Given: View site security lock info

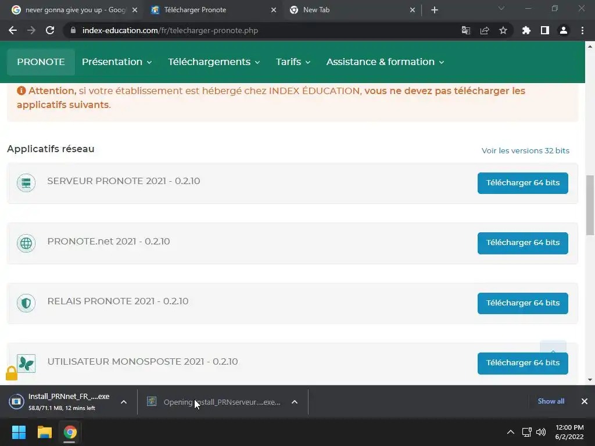Looking at the screenshot, I should point(73,30).
